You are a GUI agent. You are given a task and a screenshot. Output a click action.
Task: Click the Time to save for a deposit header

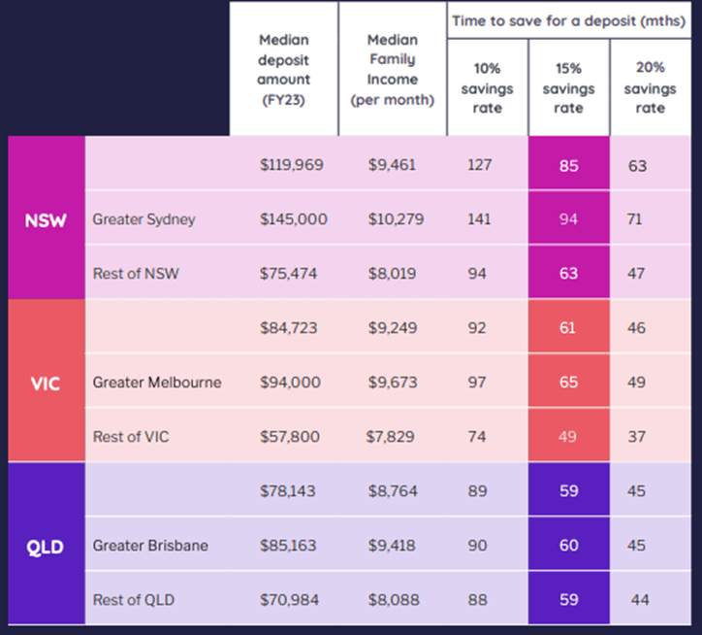(x=568, y=20)
